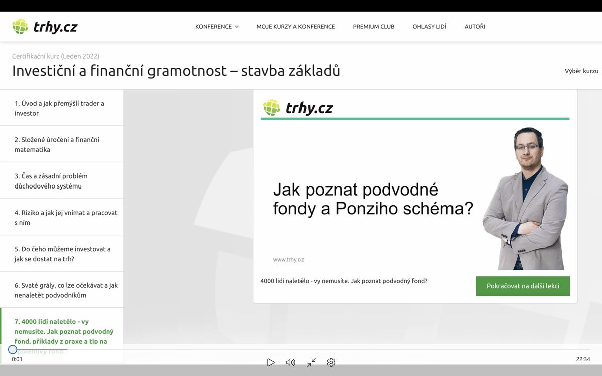Open lesson 6 Svaté grály
This screenshot has width=602, height=376.
[x=62, y=290]
